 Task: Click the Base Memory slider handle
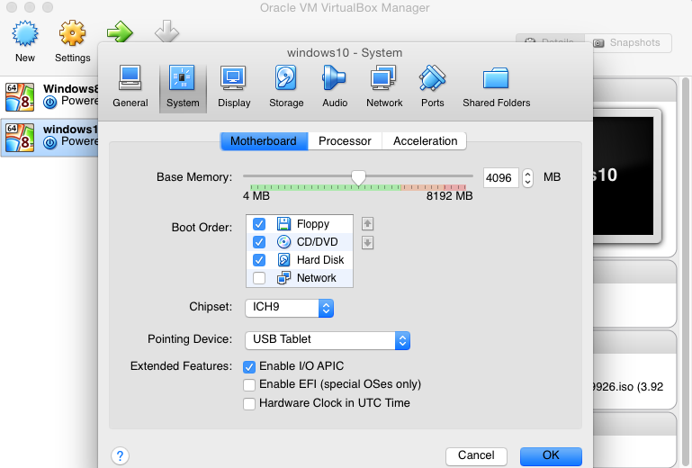(x=358, y=177)
